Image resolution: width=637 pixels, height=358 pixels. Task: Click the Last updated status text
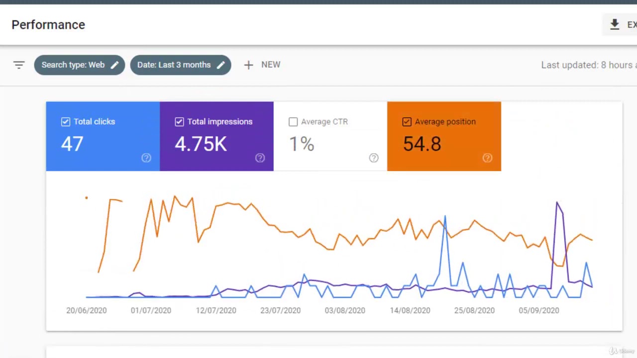click(589, 65)
